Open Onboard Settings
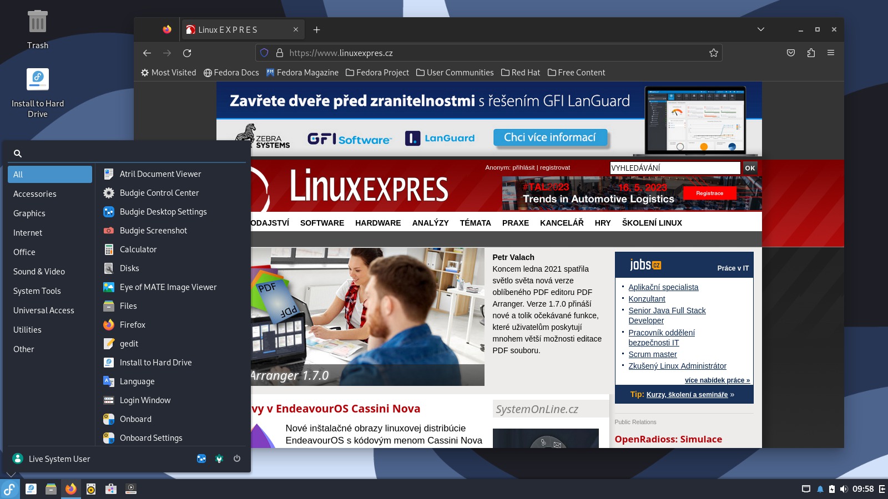Screen dimensions: 888x499 (x=171, y=438)
